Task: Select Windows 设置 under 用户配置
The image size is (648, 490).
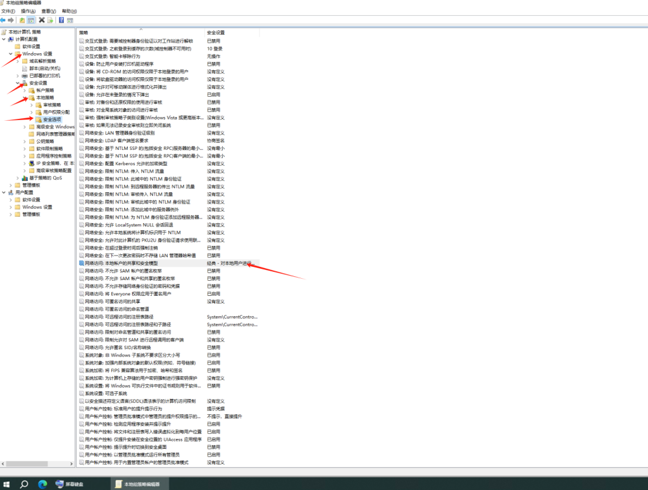Action: [37, 207]
